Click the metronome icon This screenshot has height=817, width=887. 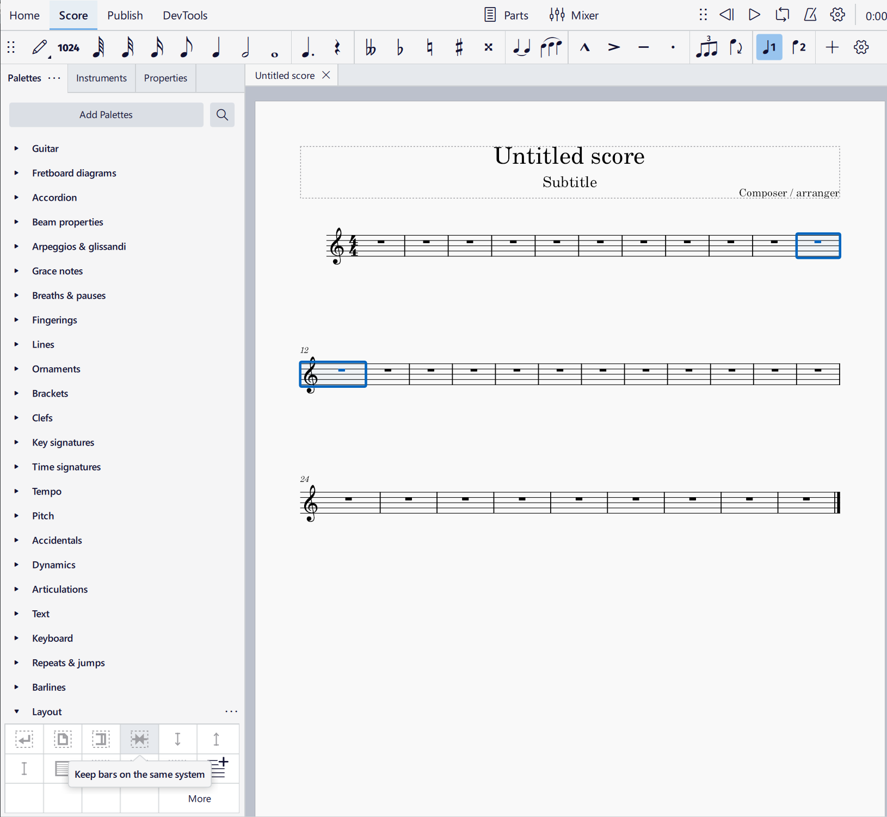point(810,15)
